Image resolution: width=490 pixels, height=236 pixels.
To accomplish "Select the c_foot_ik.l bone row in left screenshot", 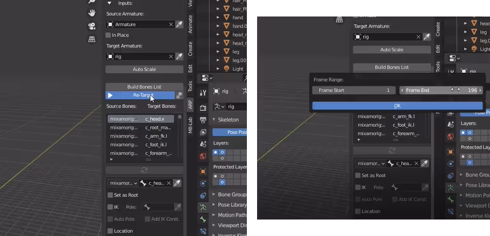I will pos(141,145).
